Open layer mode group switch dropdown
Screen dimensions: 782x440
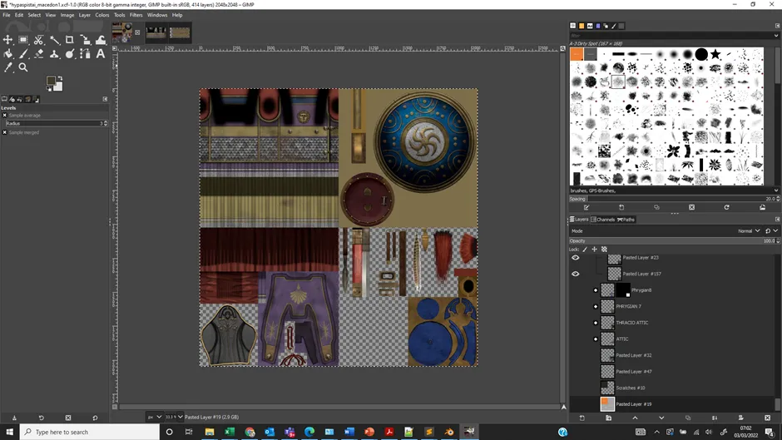[x=771, y=231]
